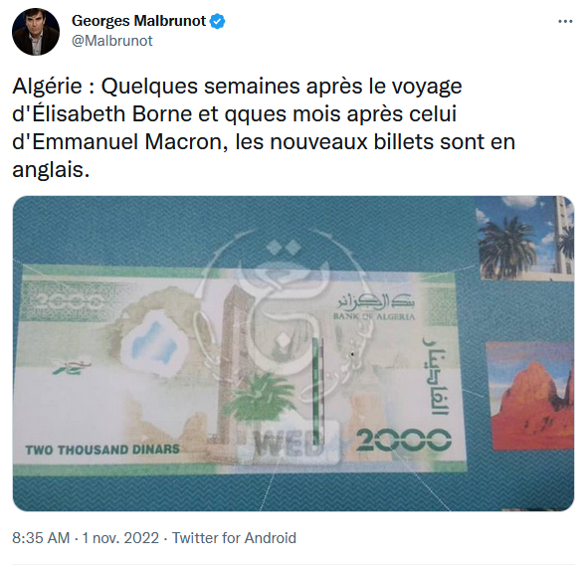Click the Georges Malbrunot display name
587x572 pixels.
pyautogui.click(x=138, y=21)
